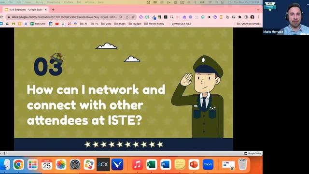The width and height of the screenshot is (309, 174).
Task: Open the Google bookmark icon
Action: coord(63,24)
